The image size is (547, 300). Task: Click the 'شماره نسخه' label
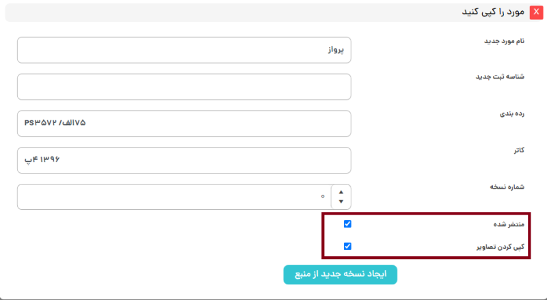[507, 185]
